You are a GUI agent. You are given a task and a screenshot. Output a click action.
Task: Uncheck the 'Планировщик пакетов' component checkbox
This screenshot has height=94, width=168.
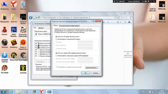point(36,45)
